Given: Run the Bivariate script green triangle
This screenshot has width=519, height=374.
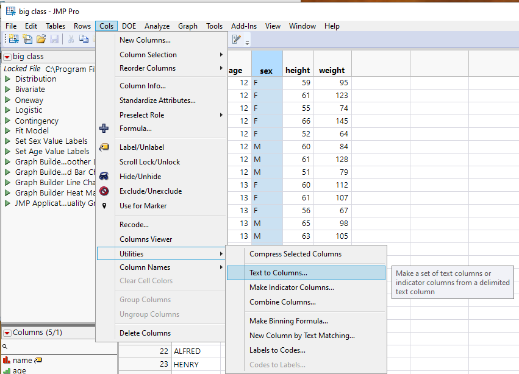Looking at the screenshot, I should [x=7, y=90].
